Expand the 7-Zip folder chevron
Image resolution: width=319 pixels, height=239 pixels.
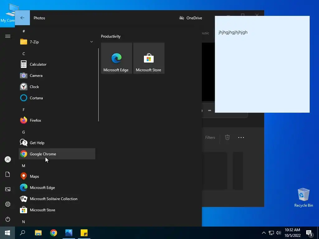[92, 42]
